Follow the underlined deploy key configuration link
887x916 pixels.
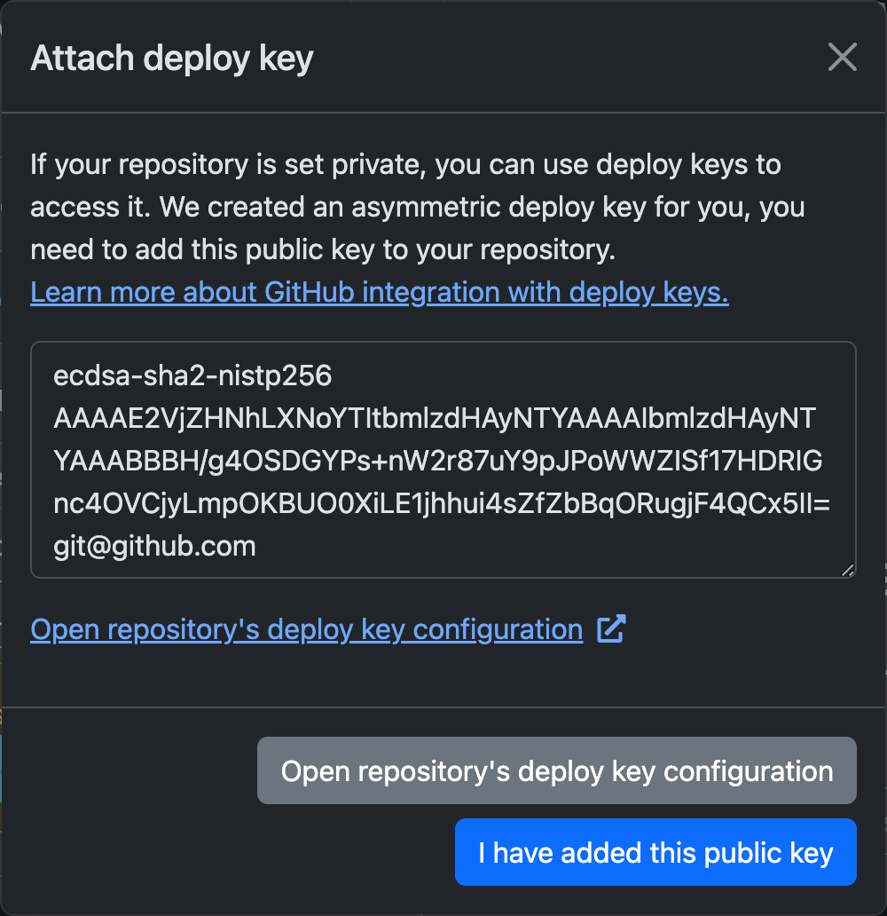tap(306, 629)
